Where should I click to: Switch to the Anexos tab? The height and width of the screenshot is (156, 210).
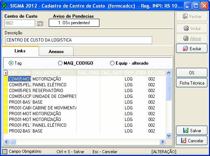point(56,51)
